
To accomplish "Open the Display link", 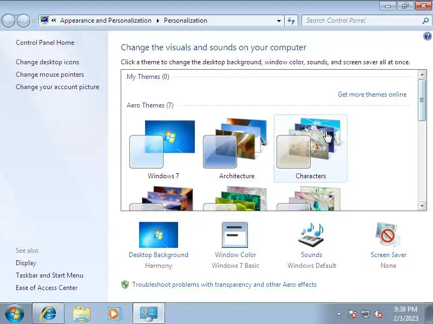I will coord(26,263).
